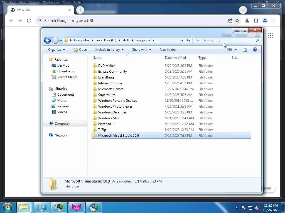Expand the address bar history dropdown
This screenshot has width=285, height=213.
(x=182, y=40)
